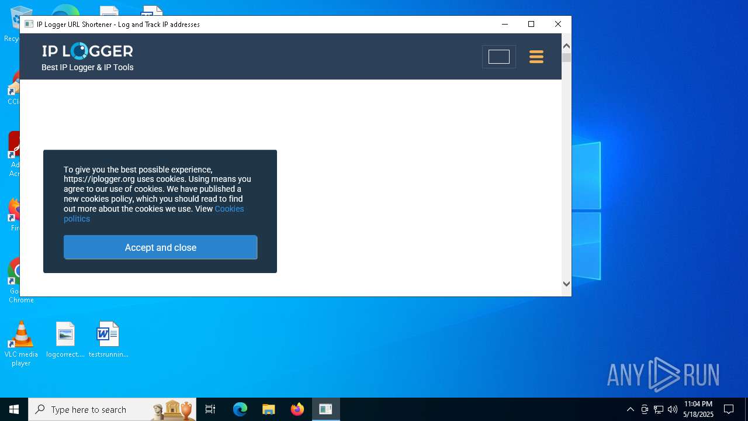Maximize the IP Logger window
Screen dimensions: 748x421
coord(531,24)
